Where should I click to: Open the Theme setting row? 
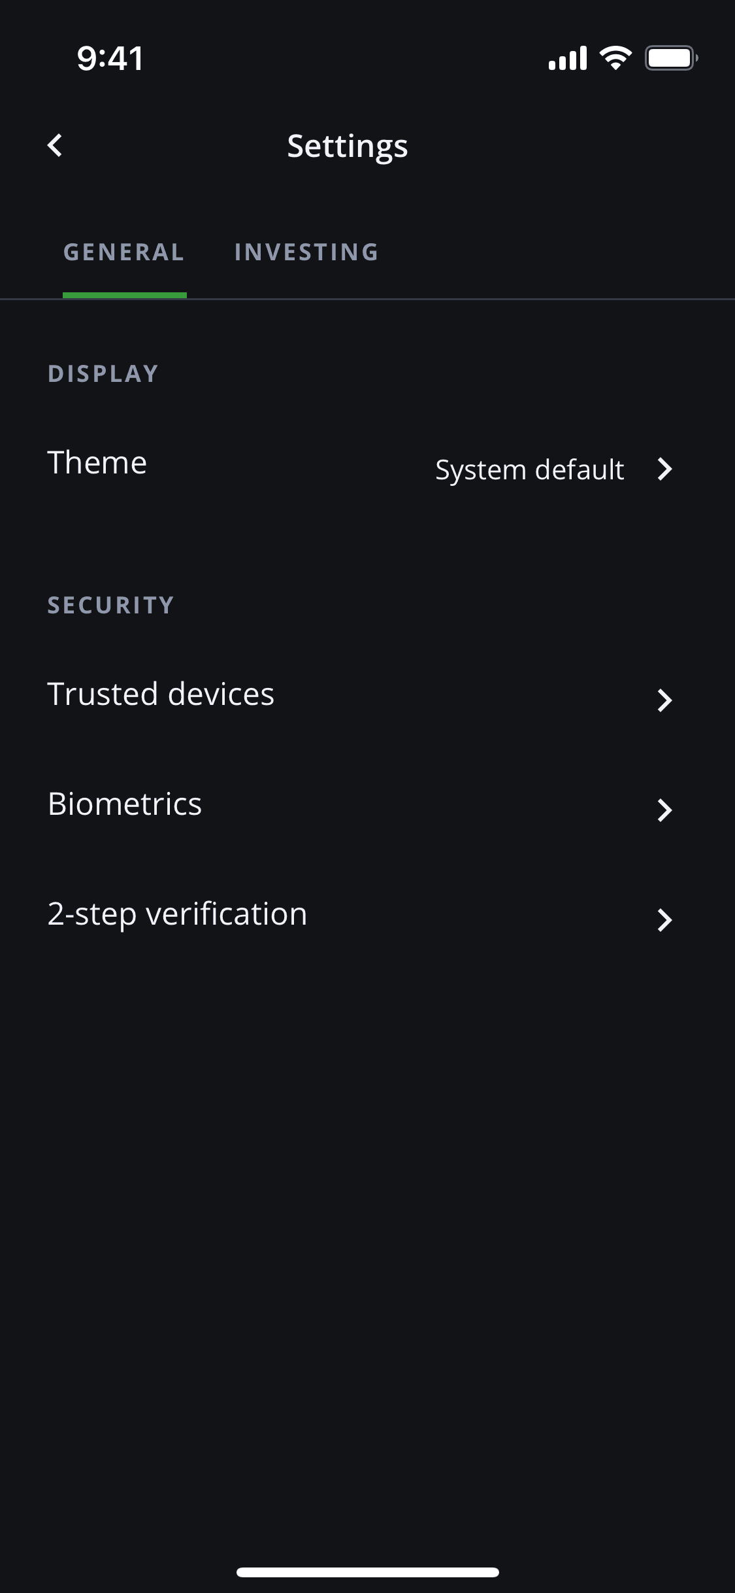click(x=97, y=463)
